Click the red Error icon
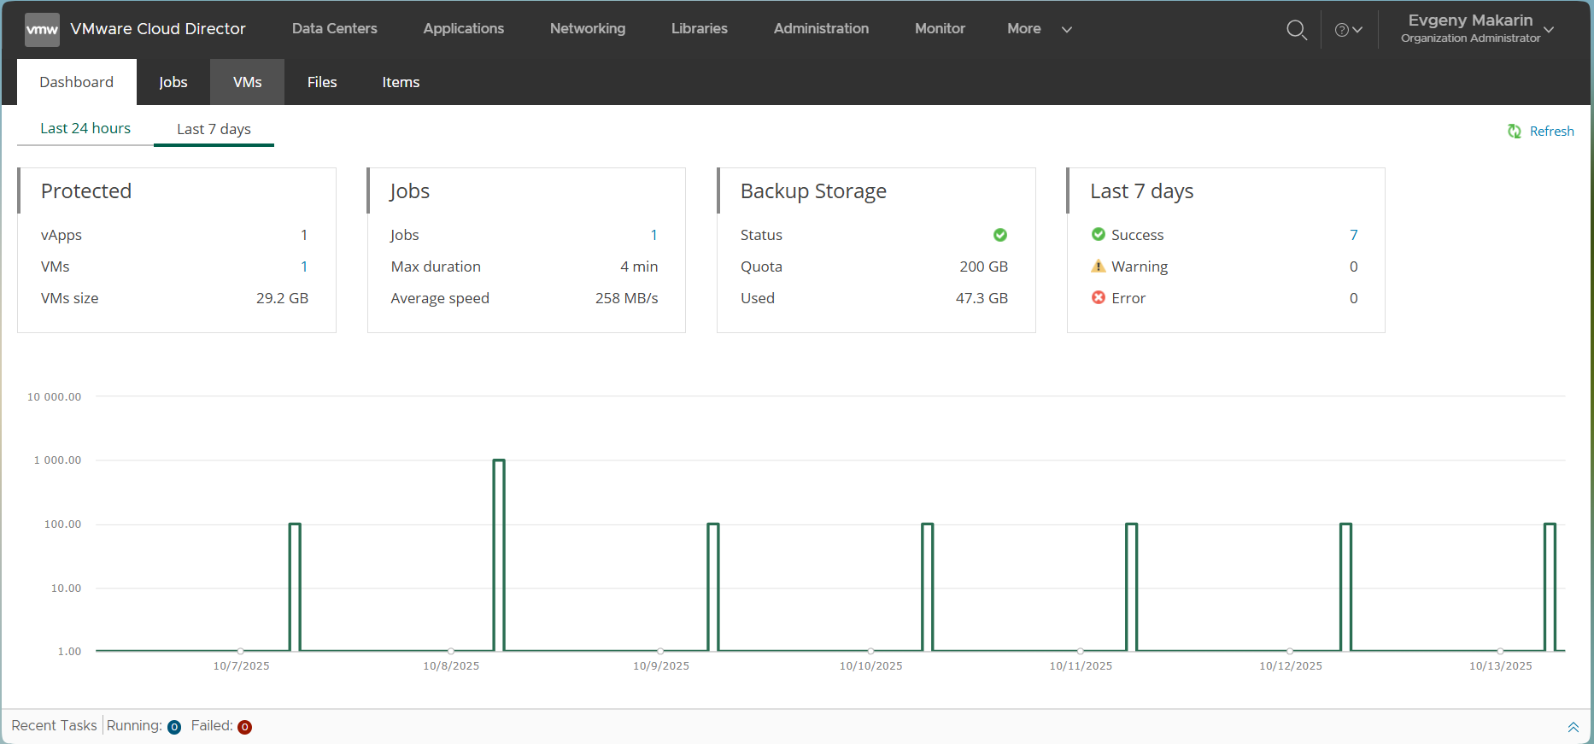 [1099, 297]
